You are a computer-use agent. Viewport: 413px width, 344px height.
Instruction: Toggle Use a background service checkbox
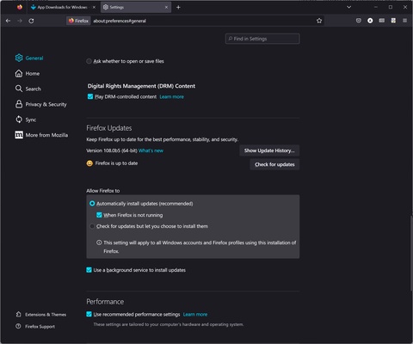(89, 270)
